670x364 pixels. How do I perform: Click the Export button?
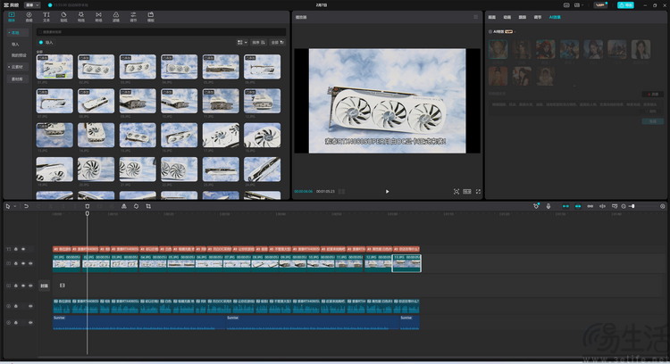pos(625,5)
